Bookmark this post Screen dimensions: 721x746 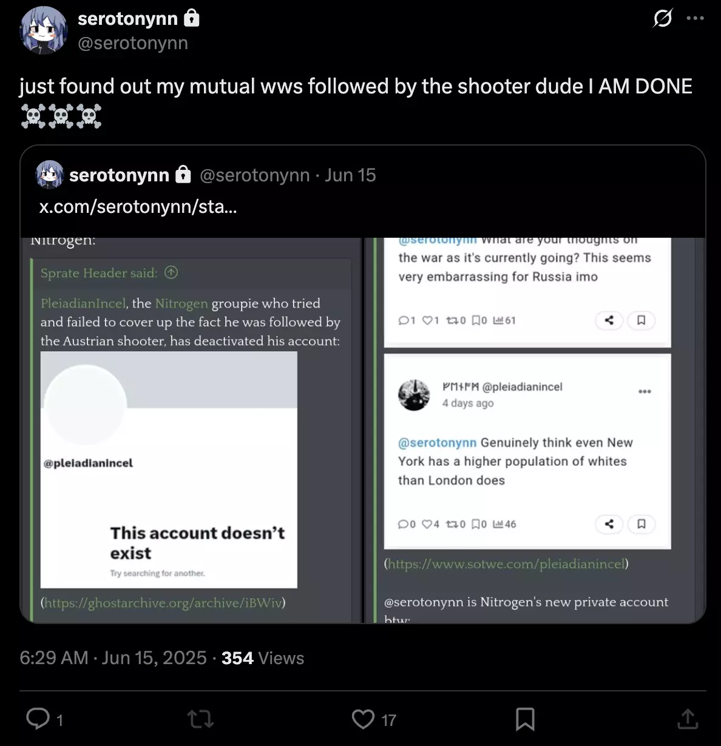(x=525, y=719)
